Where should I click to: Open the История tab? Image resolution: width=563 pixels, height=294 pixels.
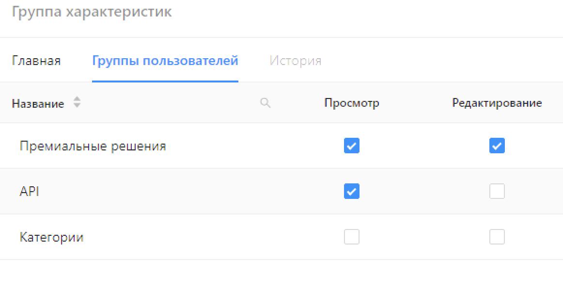tap(295, 61)
